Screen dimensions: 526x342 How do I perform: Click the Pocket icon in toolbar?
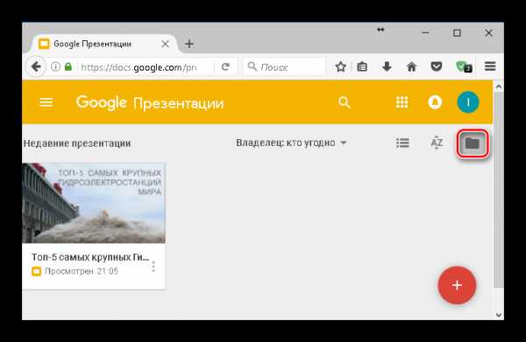point(436,66)
